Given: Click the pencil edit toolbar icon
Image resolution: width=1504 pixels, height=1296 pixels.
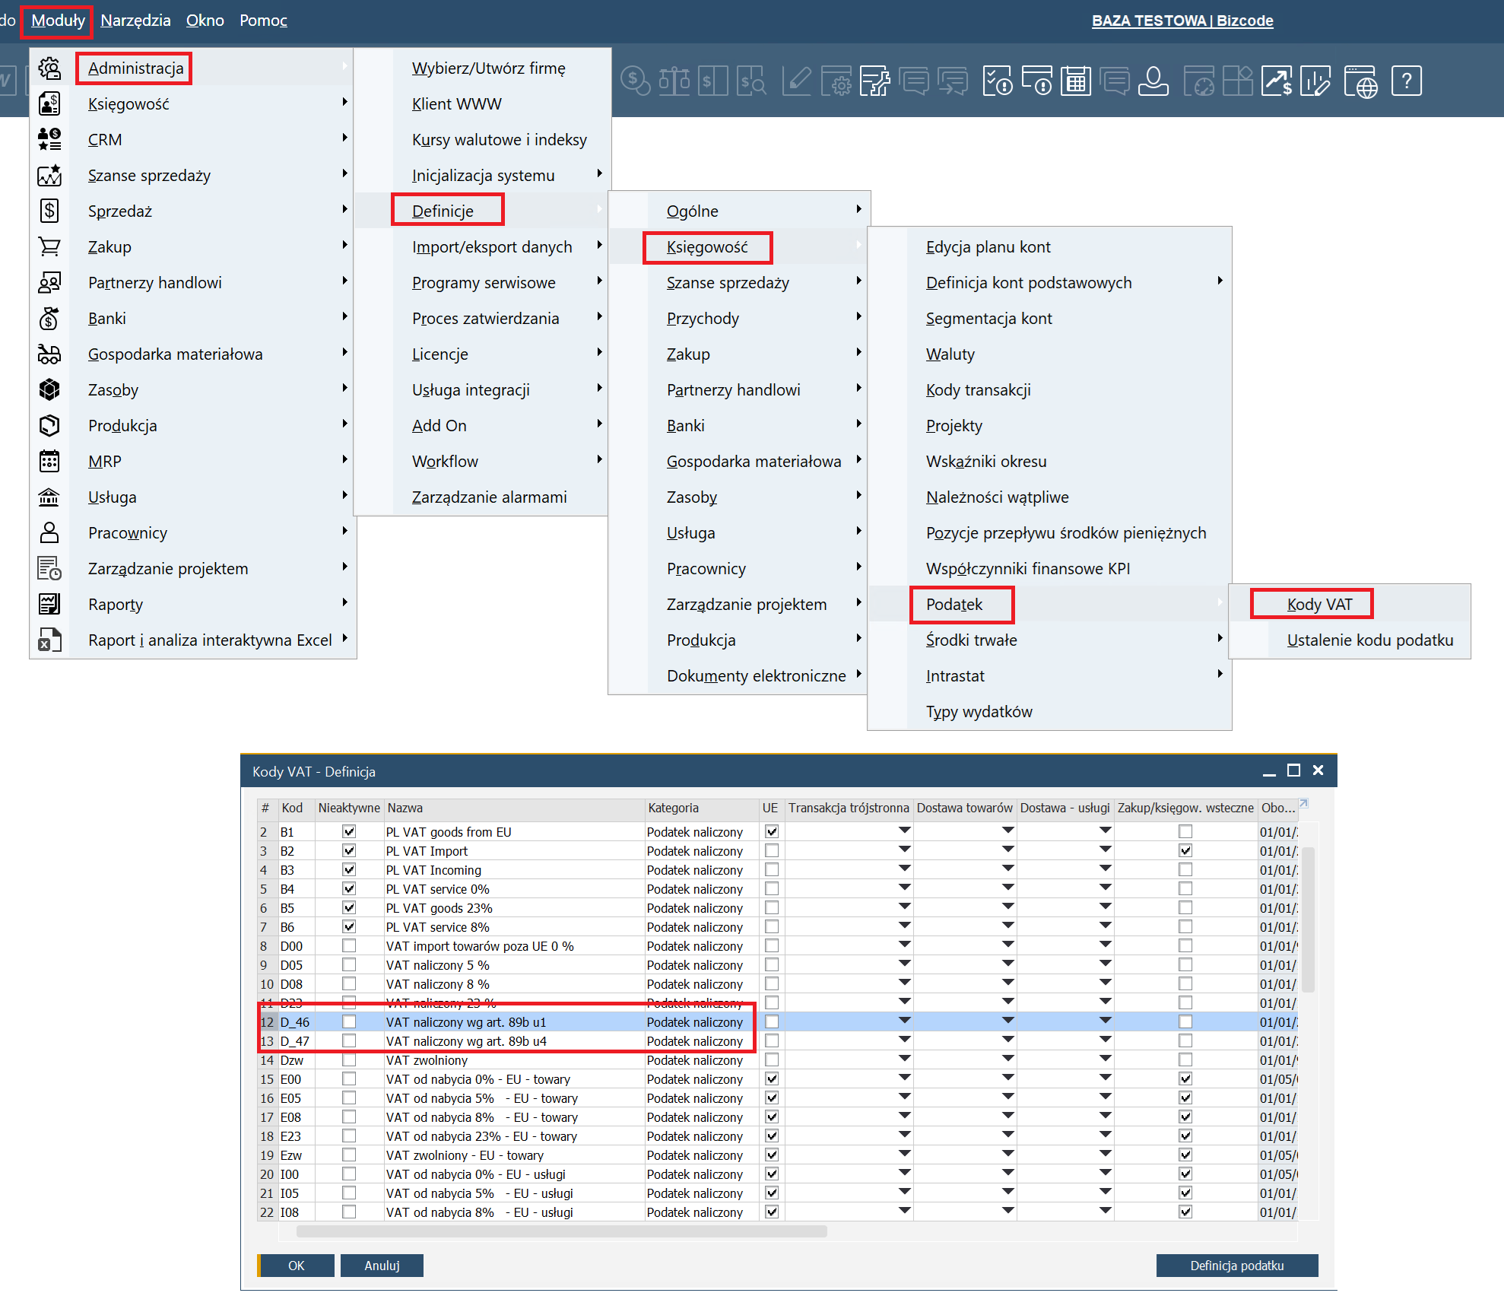Looking at the screenshot, I should 796,81.
